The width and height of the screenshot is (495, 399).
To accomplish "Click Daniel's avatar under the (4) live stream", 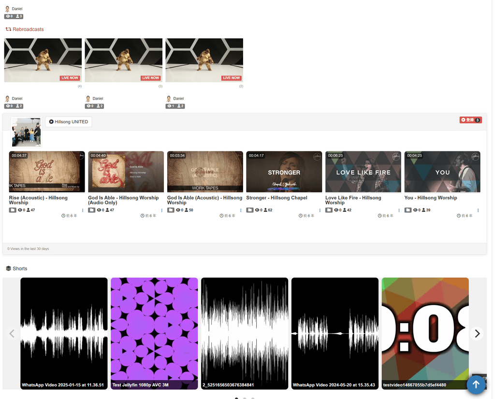I will click(x=8, y=99).
